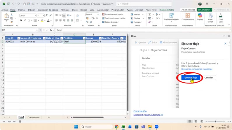The image size is (232, 130).
Task: Open Chrome from the Windows taskbar
Action: [117, 127]
